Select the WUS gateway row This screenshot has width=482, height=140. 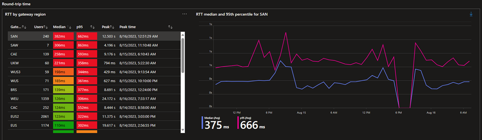pos(94,81)
